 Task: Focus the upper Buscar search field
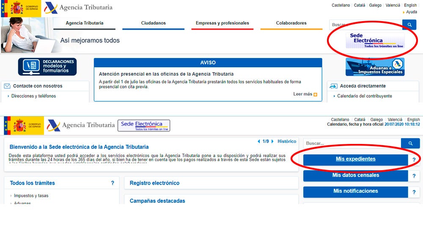pos(365,25)
